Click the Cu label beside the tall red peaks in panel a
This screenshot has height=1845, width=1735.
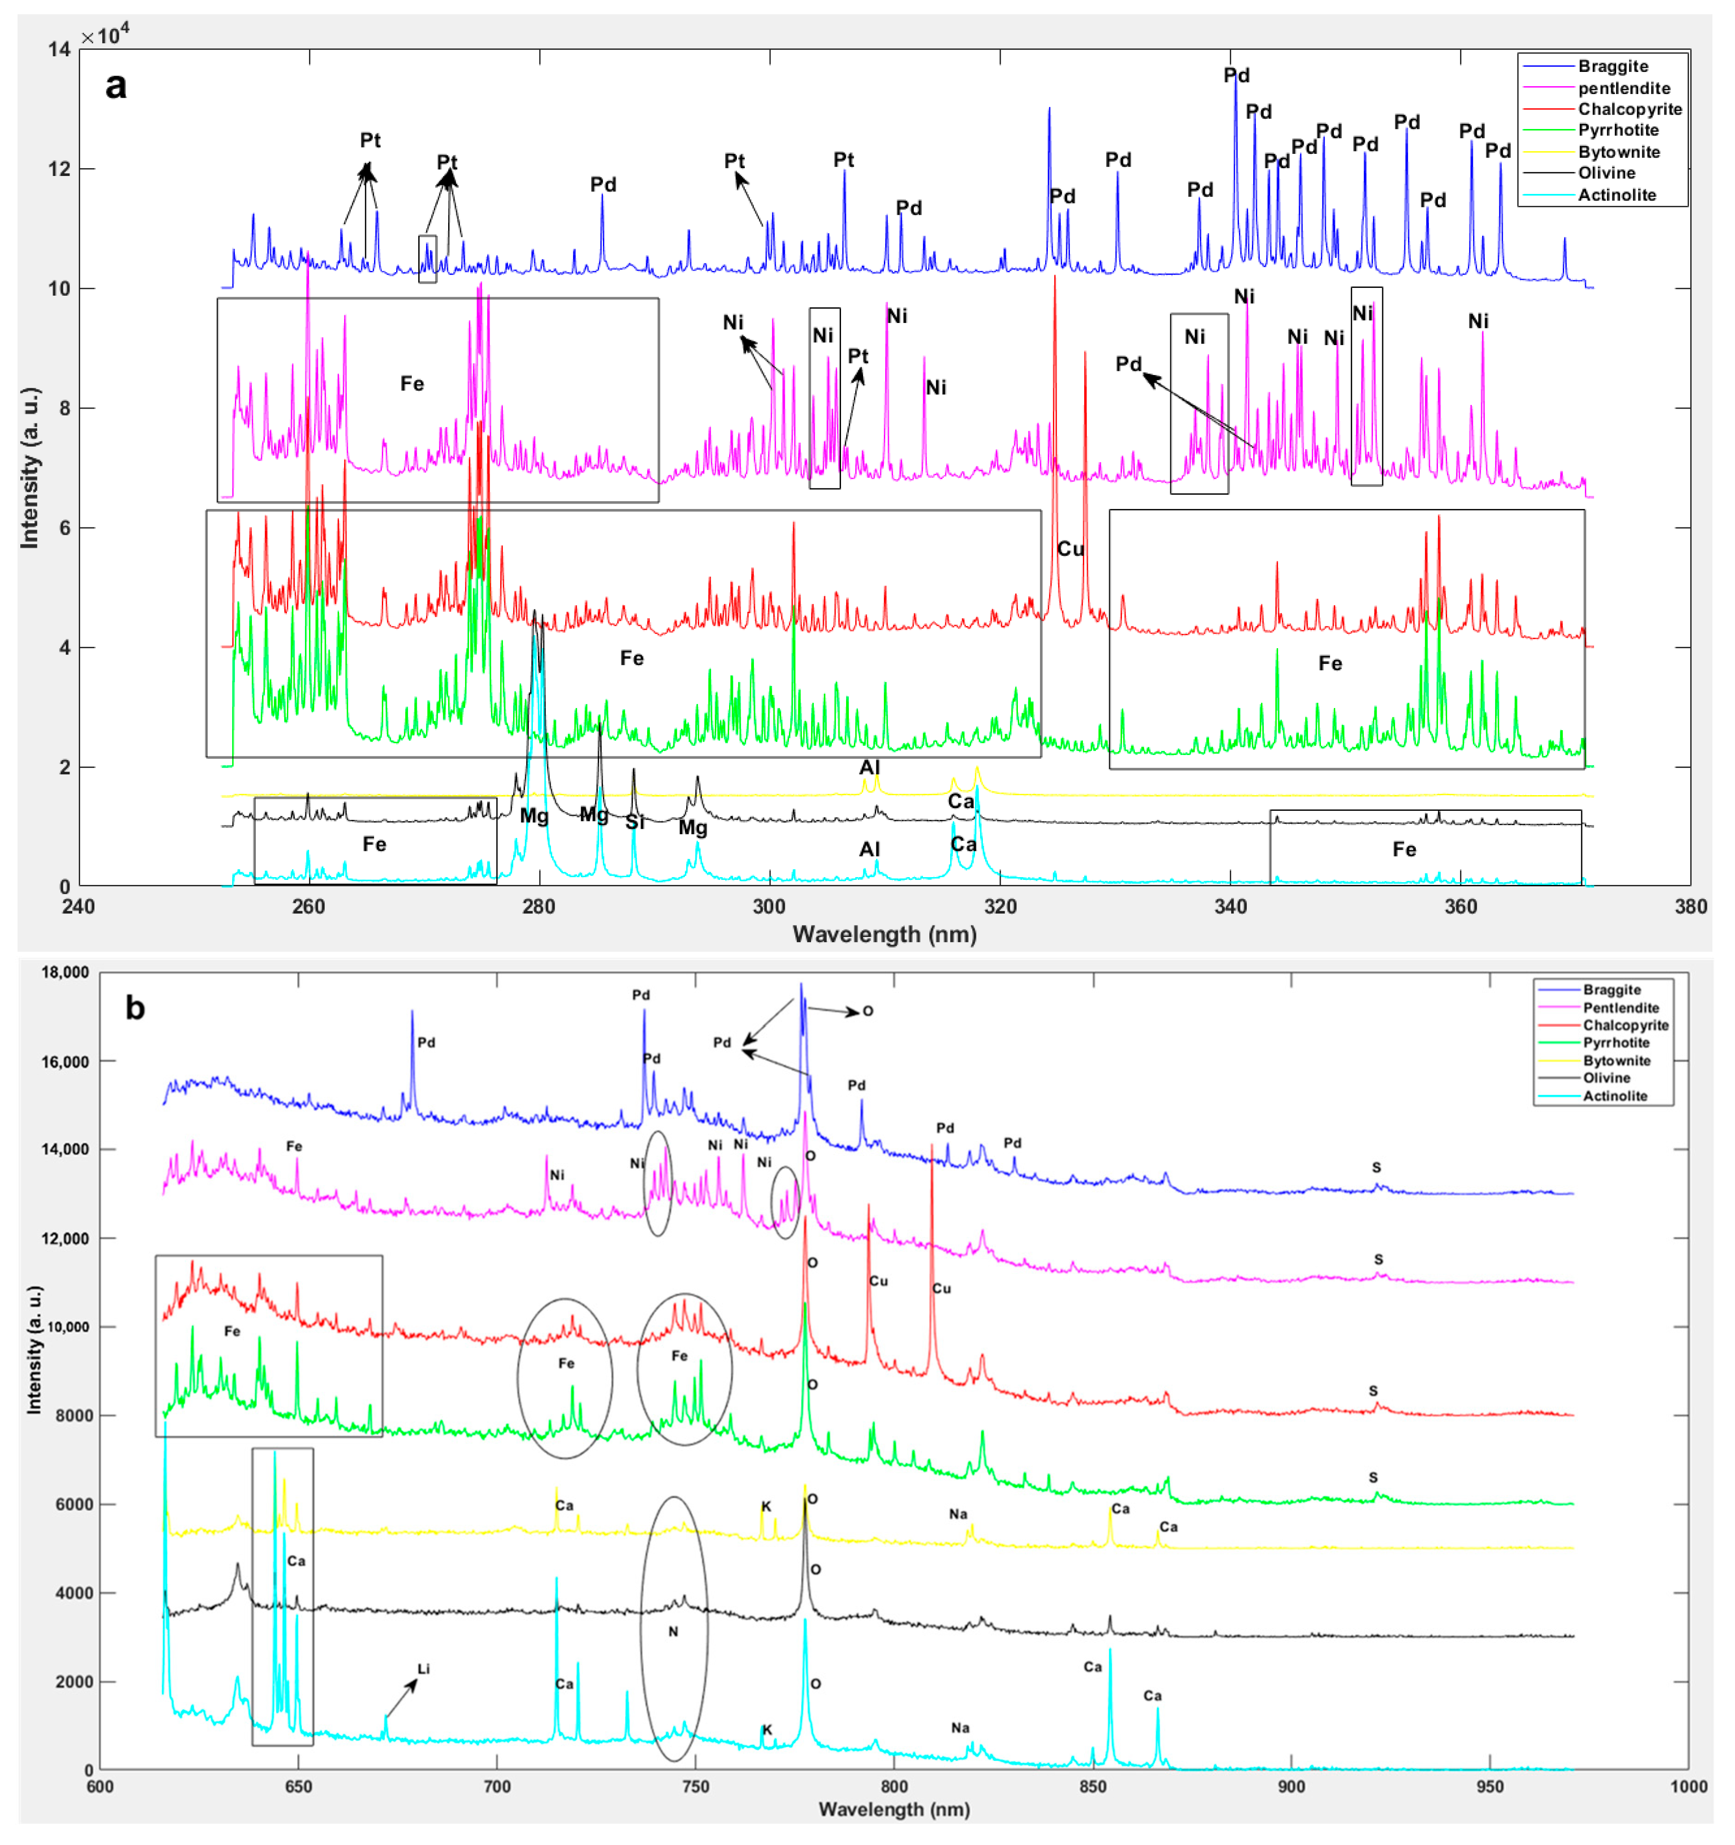pyautogui.click(x=1070, y=550)
